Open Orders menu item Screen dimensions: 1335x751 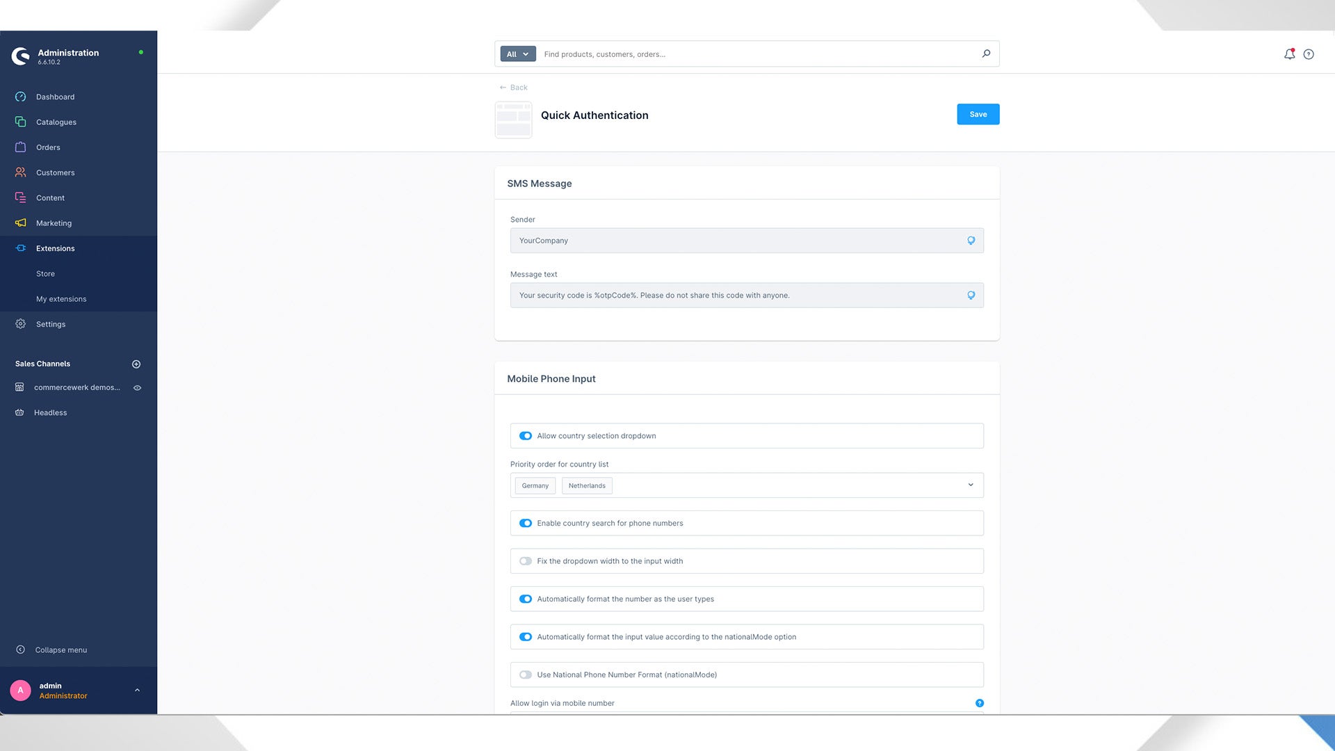pos(48,147)
